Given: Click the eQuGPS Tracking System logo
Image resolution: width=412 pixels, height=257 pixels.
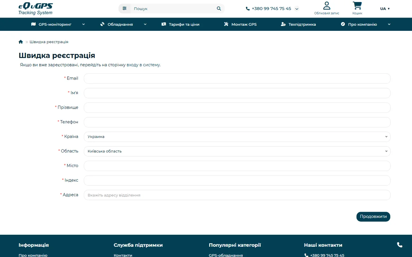Looking at the screenshot, I should click(x=36, y=9).
